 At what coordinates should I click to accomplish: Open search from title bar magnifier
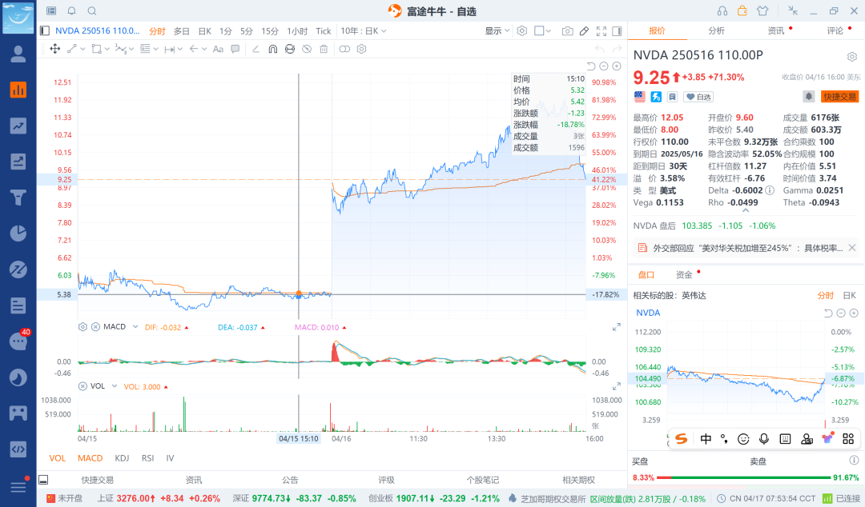pos(92,11)
